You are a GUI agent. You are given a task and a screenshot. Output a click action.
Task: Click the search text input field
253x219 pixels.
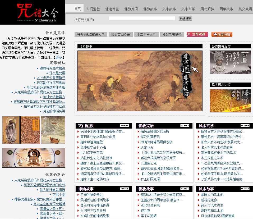click(142, 18)
